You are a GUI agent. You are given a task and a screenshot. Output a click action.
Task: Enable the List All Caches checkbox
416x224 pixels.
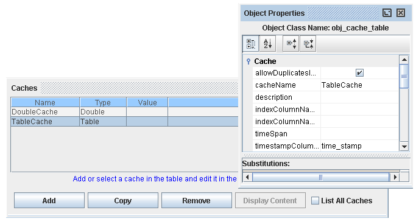tap(315, 201)
